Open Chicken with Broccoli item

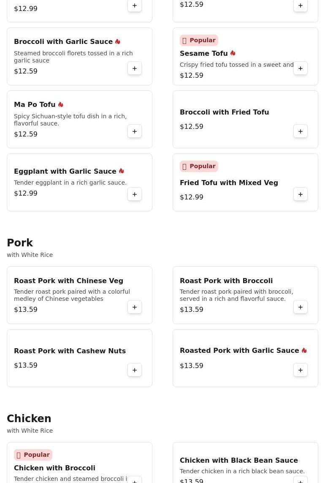coord(54,468)
